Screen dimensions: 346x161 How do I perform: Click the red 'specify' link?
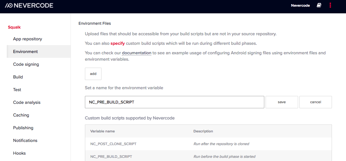tap(117, 44)
